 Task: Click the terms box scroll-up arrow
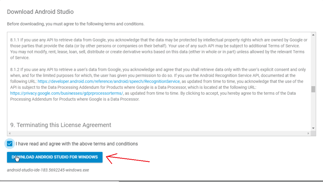click(x=313, y=35)
